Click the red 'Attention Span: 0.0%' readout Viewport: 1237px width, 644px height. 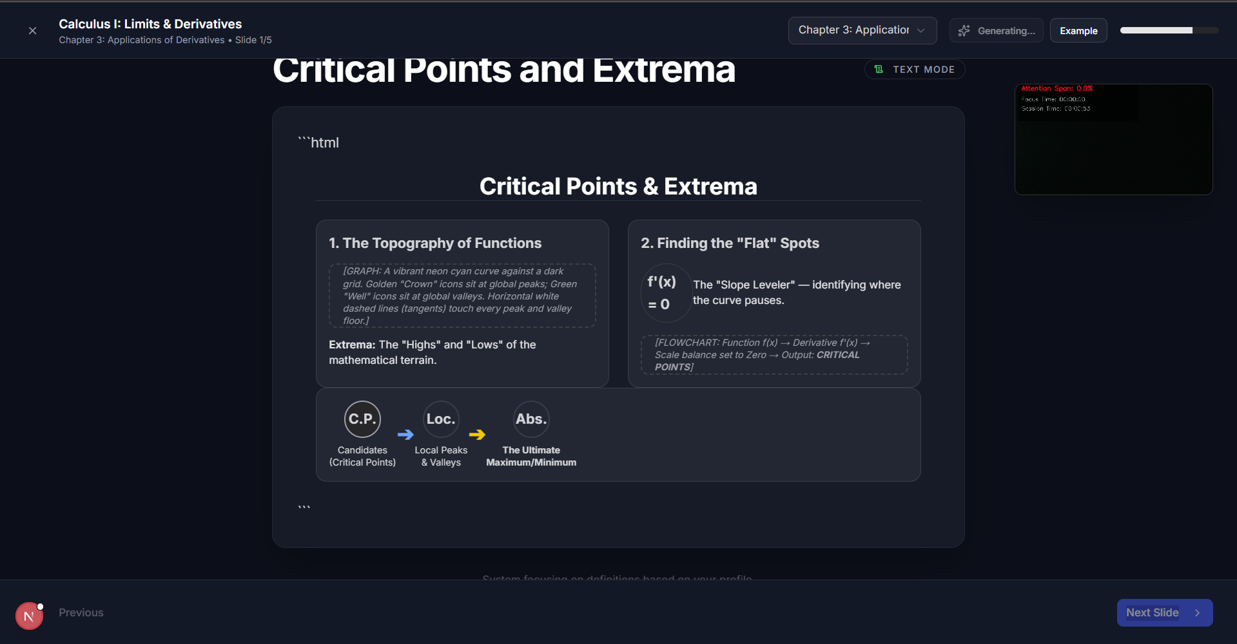(1057, 88)
